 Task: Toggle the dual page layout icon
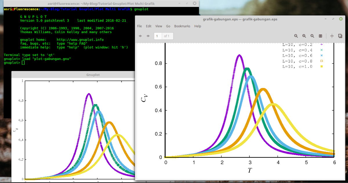pos(340,36)
